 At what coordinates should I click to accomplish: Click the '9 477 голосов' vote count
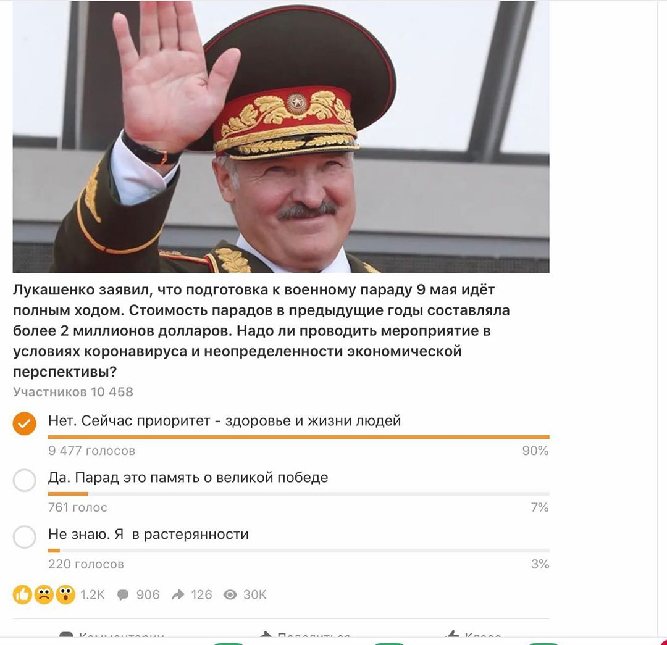pos(91,451)
